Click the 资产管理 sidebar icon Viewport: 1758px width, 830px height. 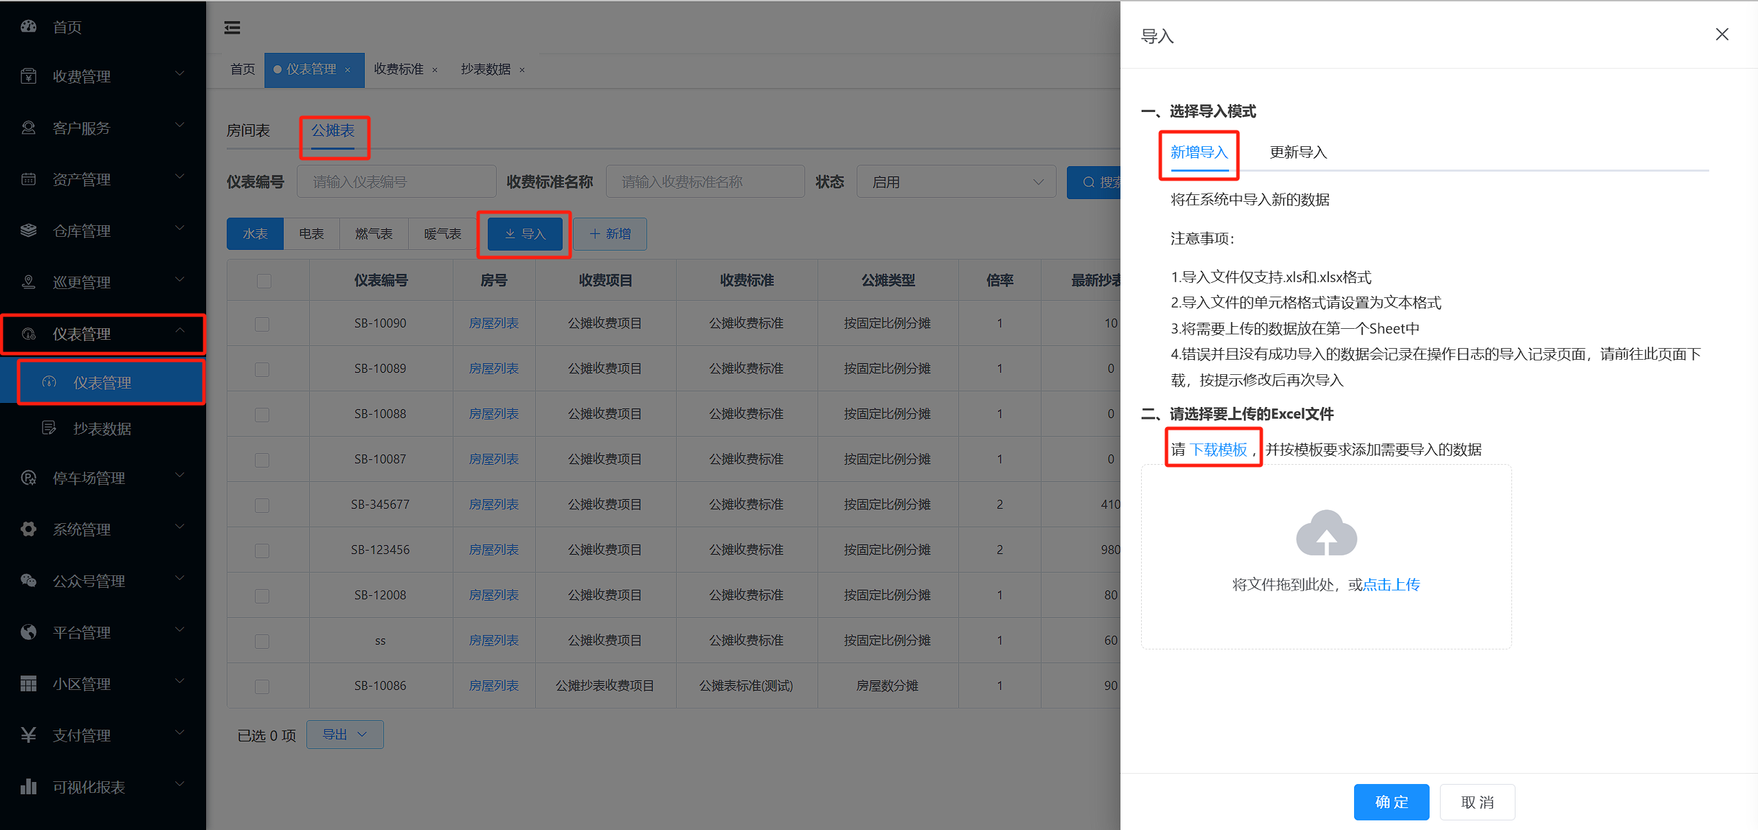(28, 179)
